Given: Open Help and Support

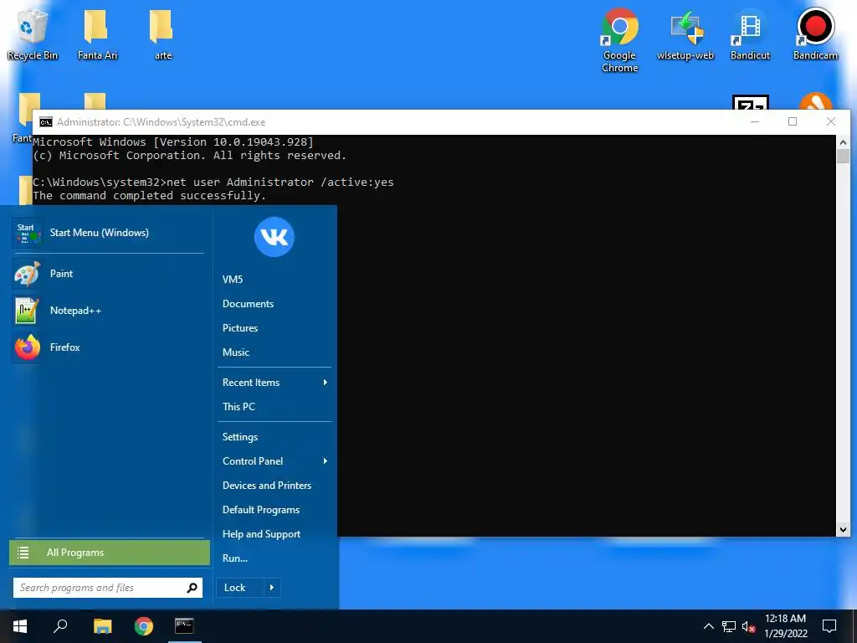Looking at the screenshot, I should click(x=261, y=534).
